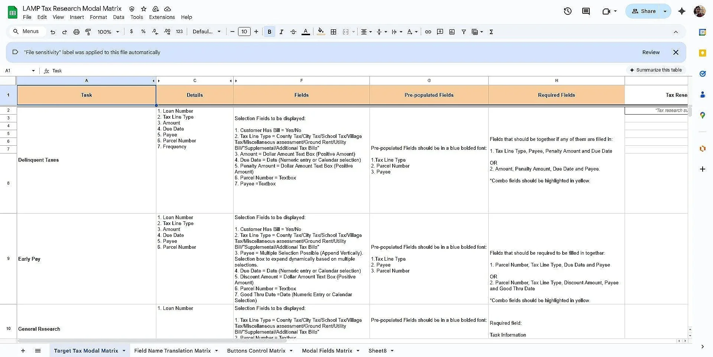Image resolution: width=713 pixels, height=357 pixels.
Task: Click the undo icon
Action: (53, 32)
